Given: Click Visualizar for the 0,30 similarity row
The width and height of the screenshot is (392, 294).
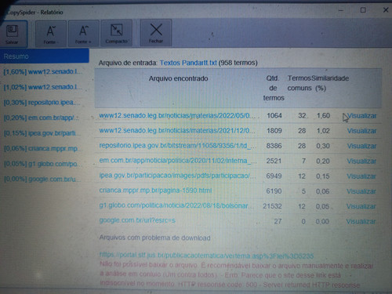Looking at the screenshot, I should pos(361,146).
